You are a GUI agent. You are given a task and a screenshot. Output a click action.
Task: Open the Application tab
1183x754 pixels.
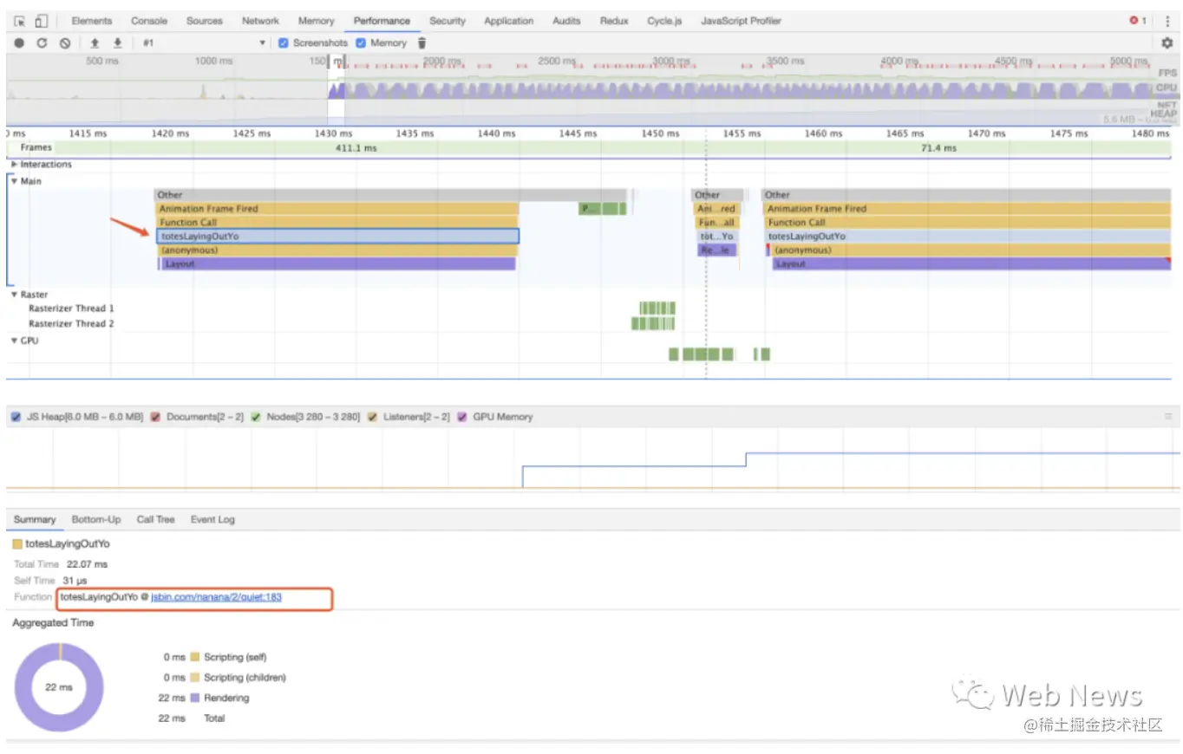tap(509, 21)
